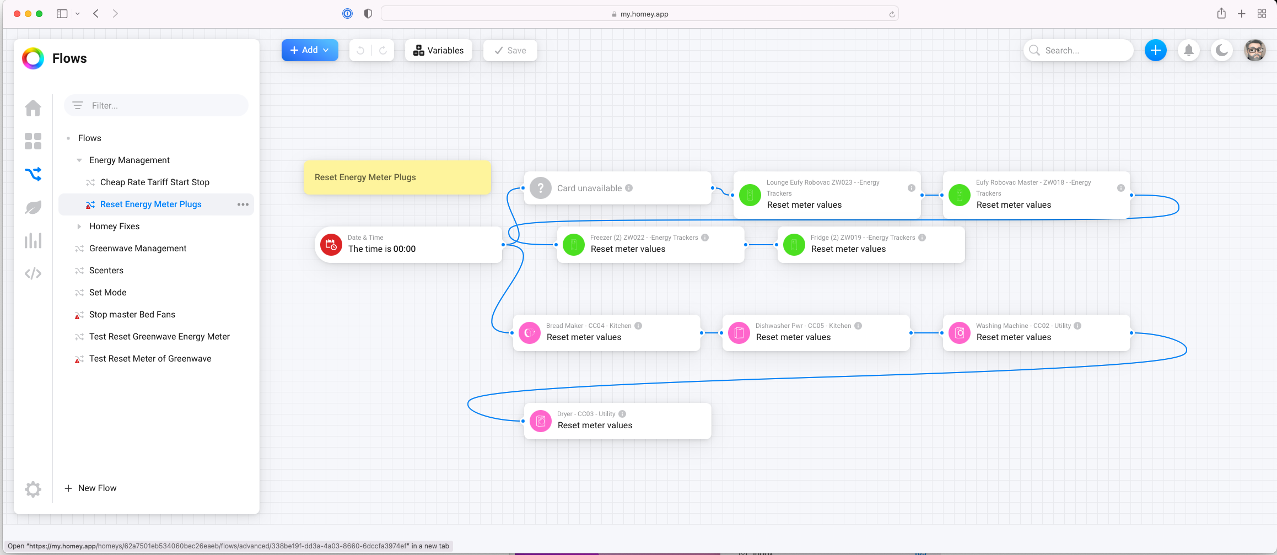
Task: Click the Card unavailable question mark icon
Action: point(541,188)
